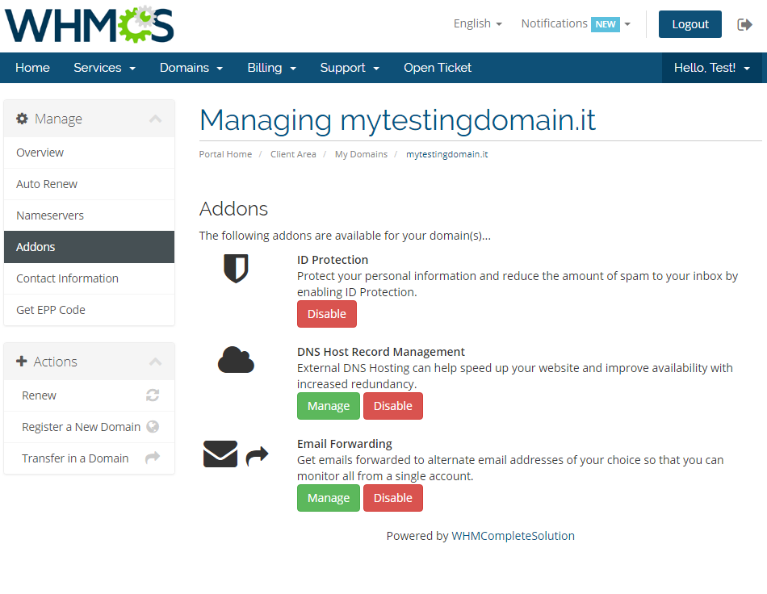Image resolution: width=767 pixels, height=594 pixels.
Task: Expand the Domains menu
Action: pyautogui.click(x=191, y=68)
